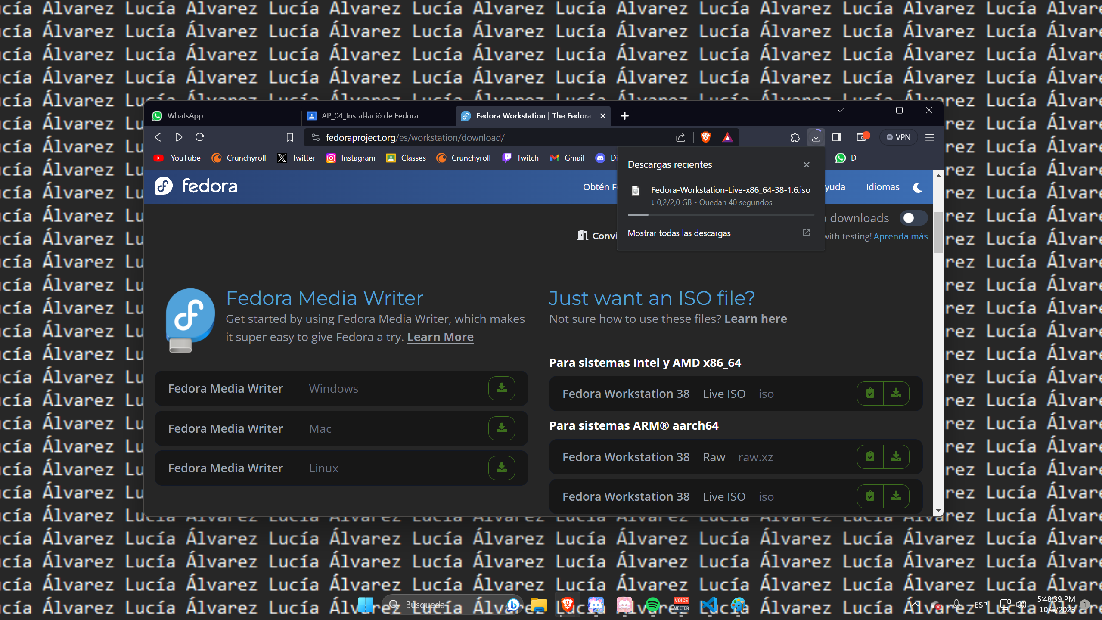1102x620 pixels.
Task: Bookmark this page with the bookmark icon
Action: coord(289,137)
